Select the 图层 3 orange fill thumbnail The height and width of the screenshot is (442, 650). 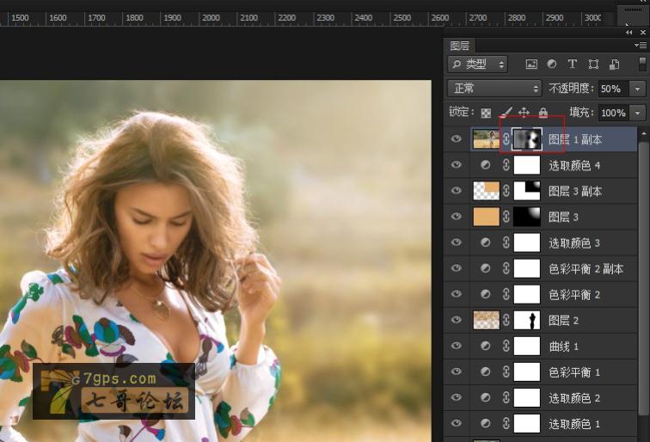click(x=487, y=217)
